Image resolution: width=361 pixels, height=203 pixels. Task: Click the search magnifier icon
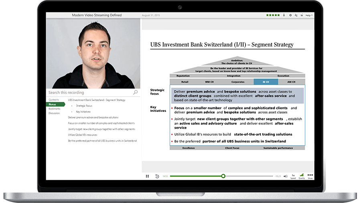coord(135,92)
